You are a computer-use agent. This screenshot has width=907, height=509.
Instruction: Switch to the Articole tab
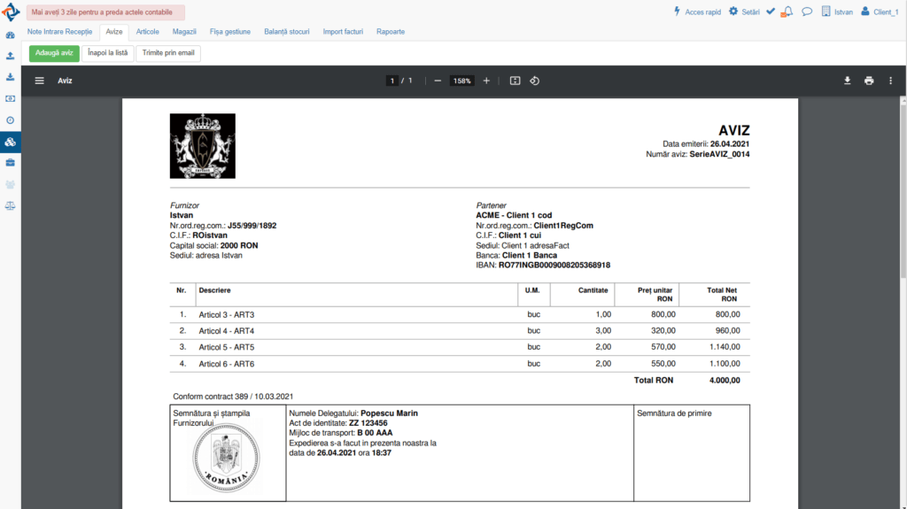coord(148,32)
